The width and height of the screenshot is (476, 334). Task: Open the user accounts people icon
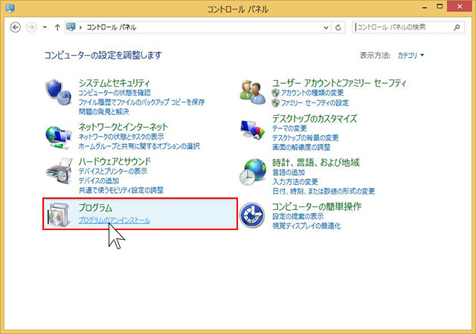coord(252,92)
